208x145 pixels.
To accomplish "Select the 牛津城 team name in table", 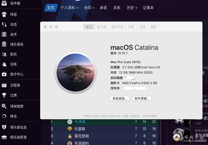I will pos(80,122).
